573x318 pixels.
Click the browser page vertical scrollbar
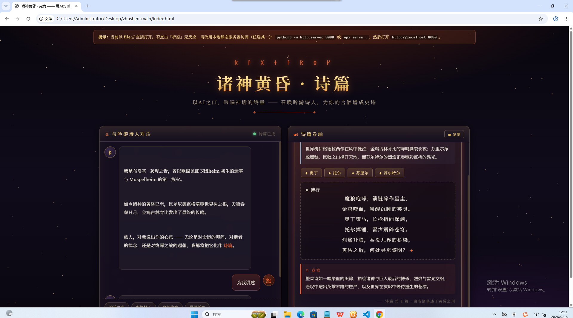tap(571, 154)
